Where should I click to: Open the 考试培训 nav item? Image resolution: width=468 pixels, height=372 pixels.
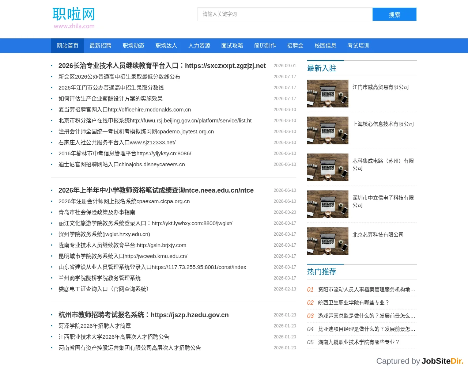(x=358, y=46)
